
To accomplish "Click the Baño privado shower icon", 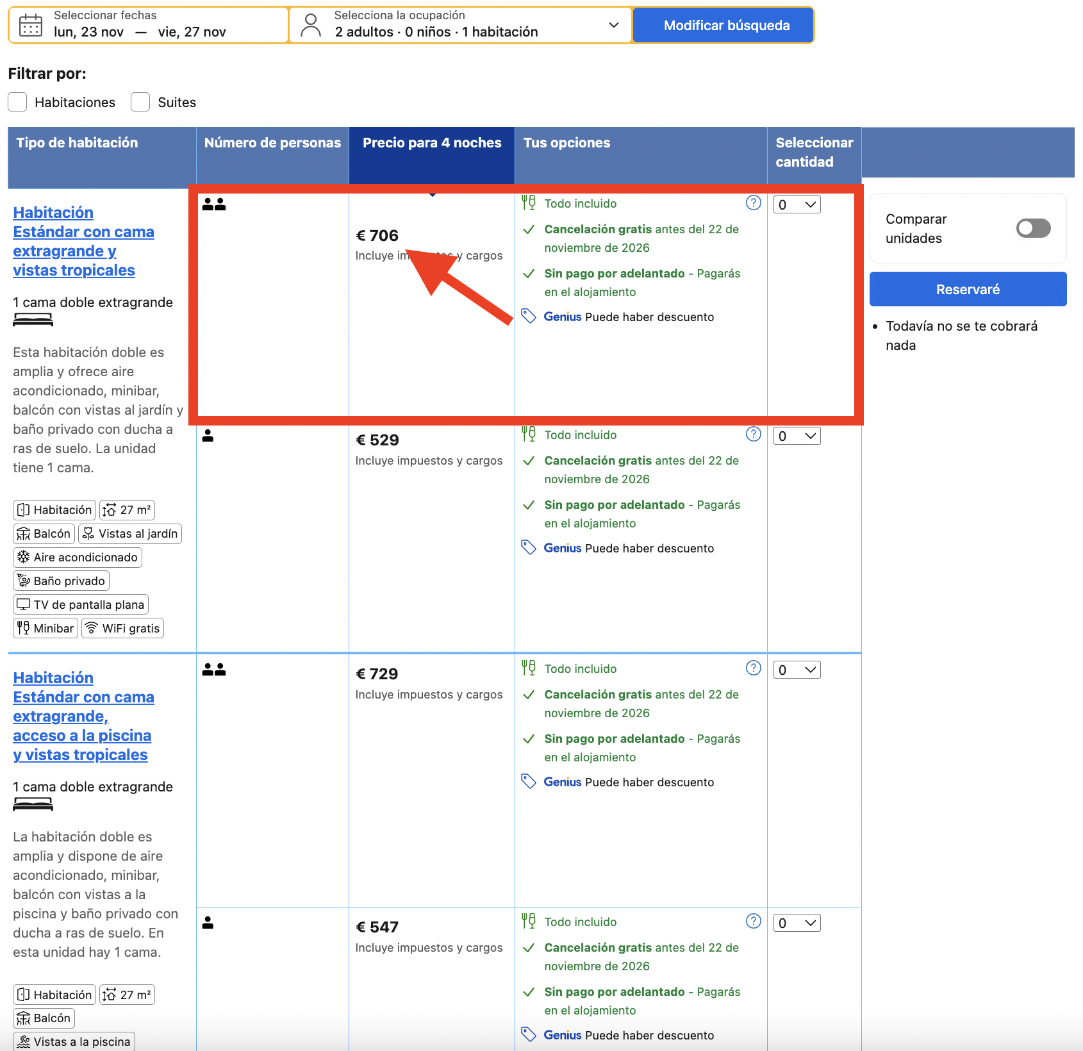I will click(x=24, y=581).
